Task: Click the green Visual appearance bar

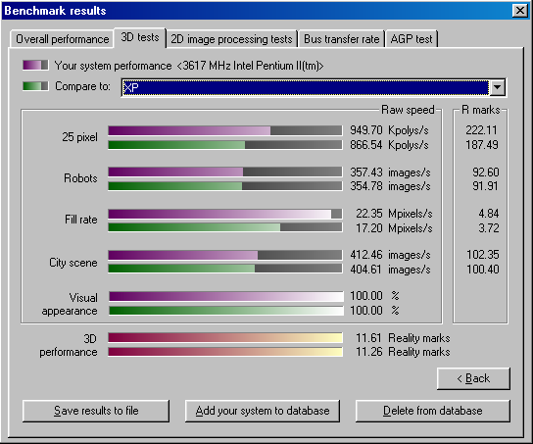Action: pyautogui.click(x=226, y=311)
